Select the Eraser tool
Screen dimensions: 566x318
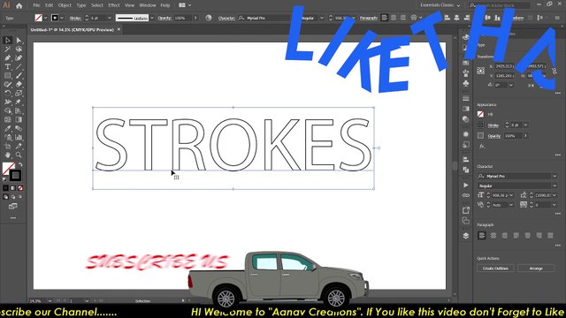19,85
